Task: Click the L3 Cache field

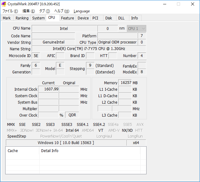Action: tap(125, 115)
